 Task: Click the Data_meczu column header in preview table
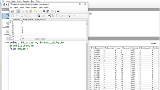98,48
